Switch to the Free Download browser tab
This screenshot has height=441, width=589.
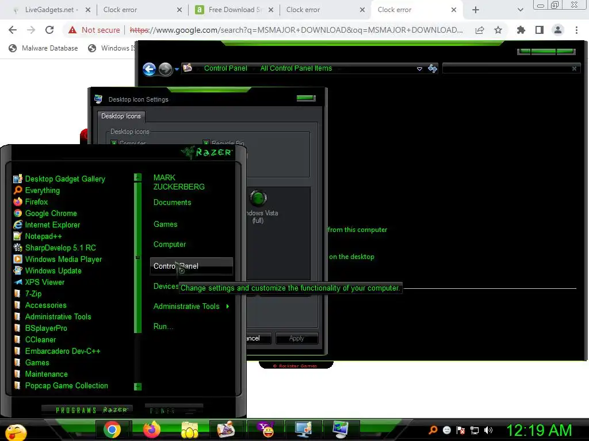(x=235, y=10)
